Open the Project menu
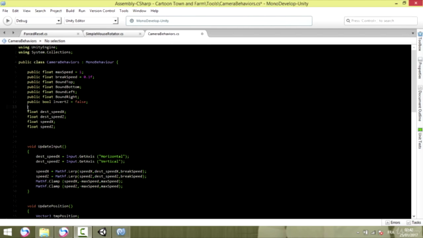The image size is (423, 238). (56, 11)
